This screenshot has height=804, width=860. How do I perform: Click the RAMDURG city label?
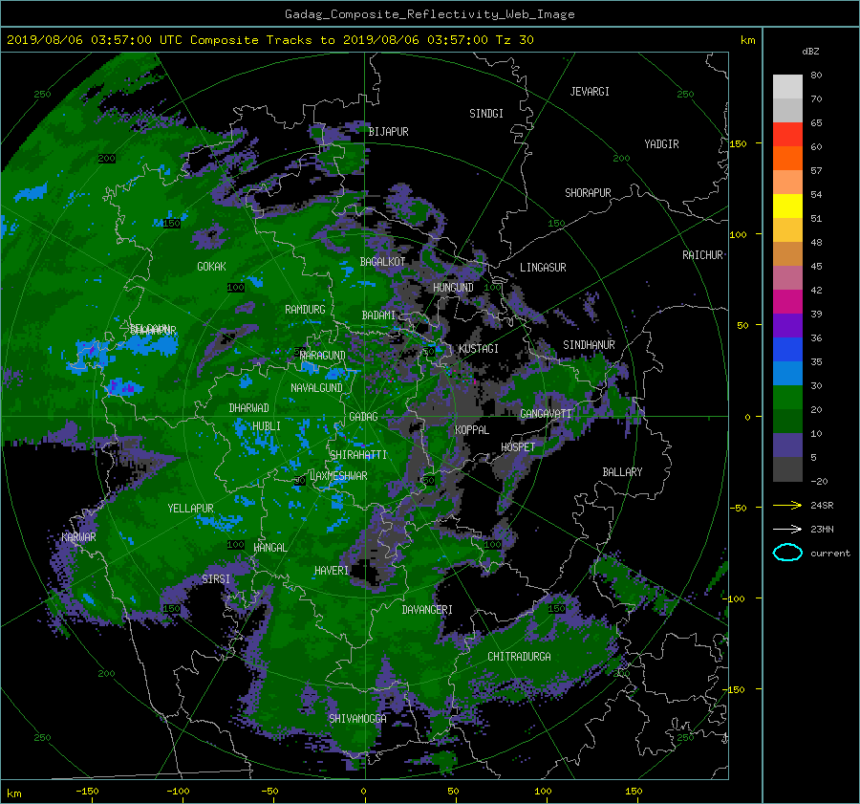click(305, 310)
